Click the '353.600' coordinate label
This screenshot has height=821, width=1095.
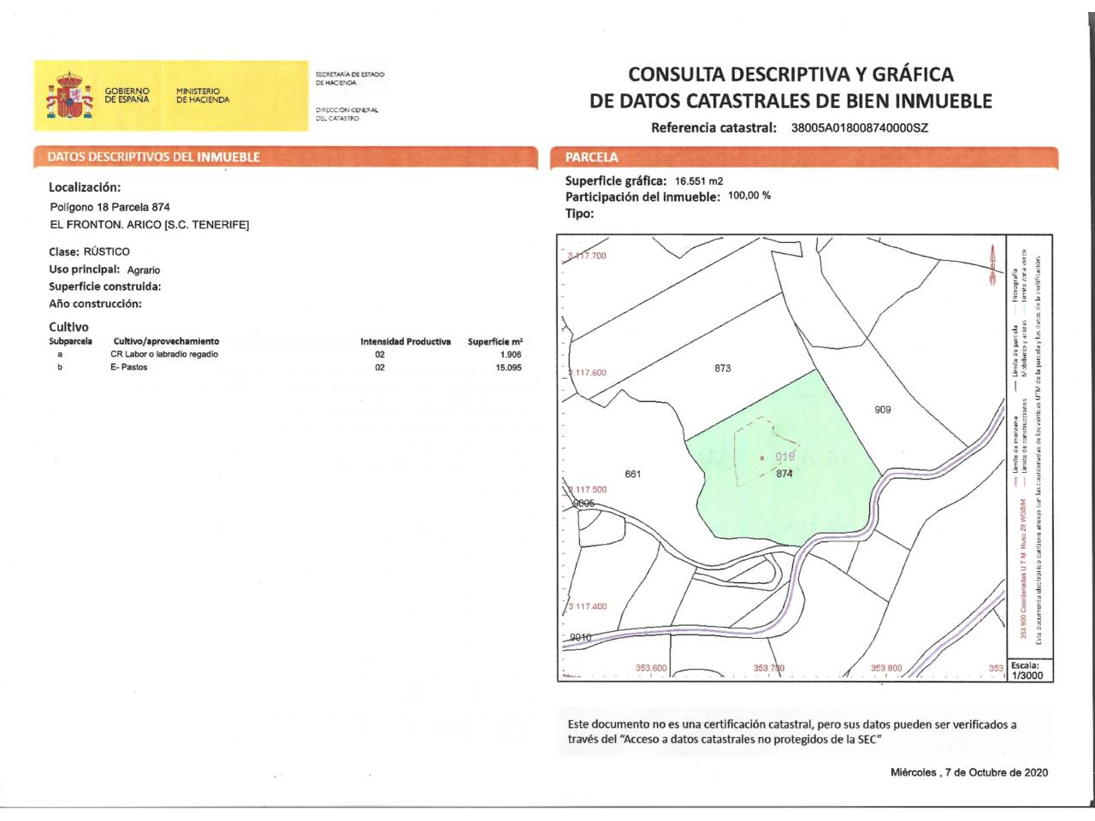click(651, 668)
